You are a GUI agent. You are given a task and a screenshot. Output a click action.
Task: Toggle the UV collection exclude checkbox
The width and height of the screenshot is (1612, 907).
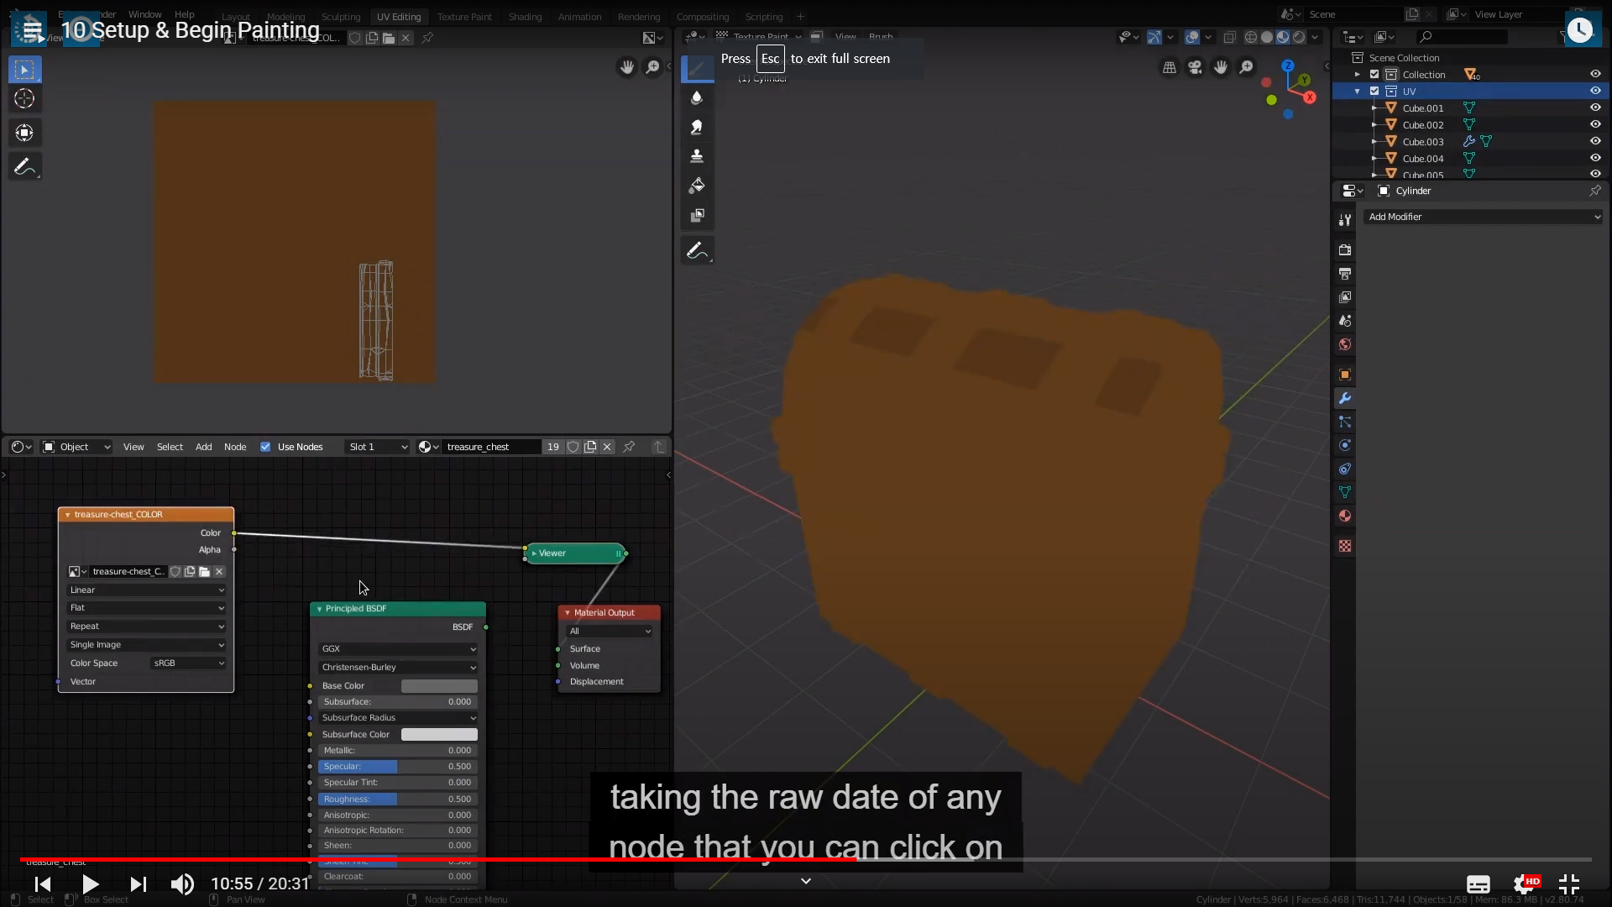(x=1374, y=92)
